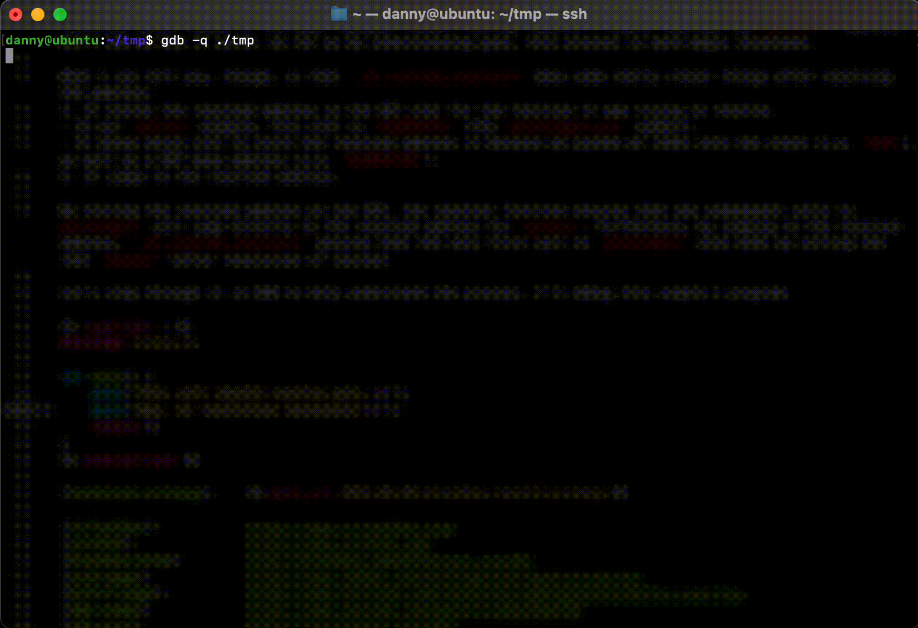The image size is (918, 628).
Task: Click 'ubuntu' hostname in the shell prompt
Action: point(76,41)
